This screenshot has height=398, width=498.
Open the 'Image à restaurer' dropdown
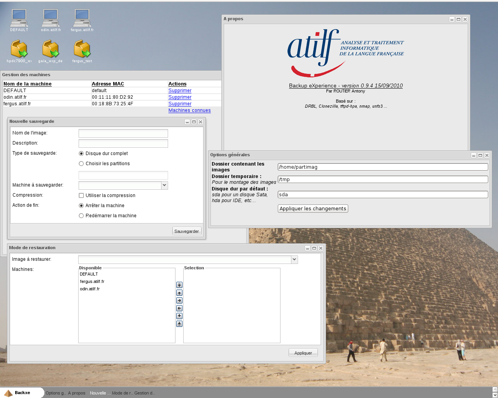tap(294, 260)
